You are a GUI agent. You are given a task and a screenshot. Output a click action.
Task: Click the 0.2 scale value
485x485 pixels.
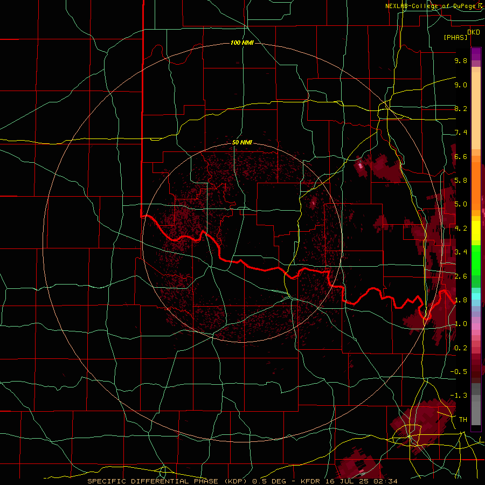(x=461, y=348)
